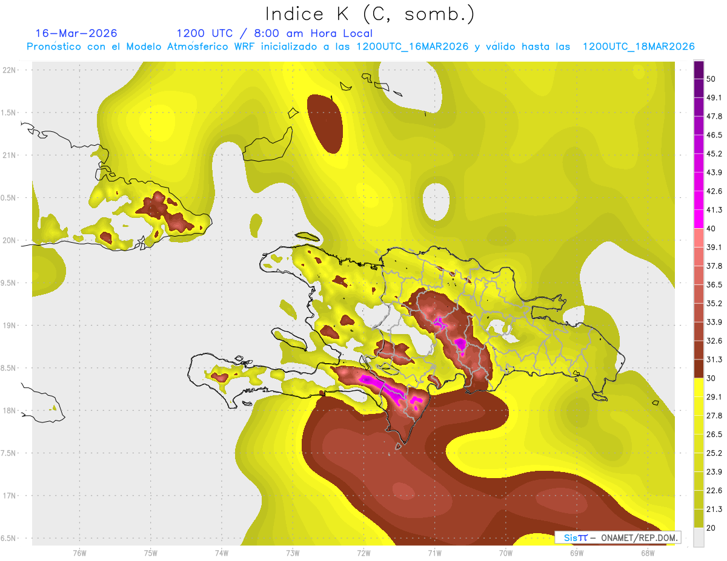Click the '46.5' color scale value

(x=714, y=135)
